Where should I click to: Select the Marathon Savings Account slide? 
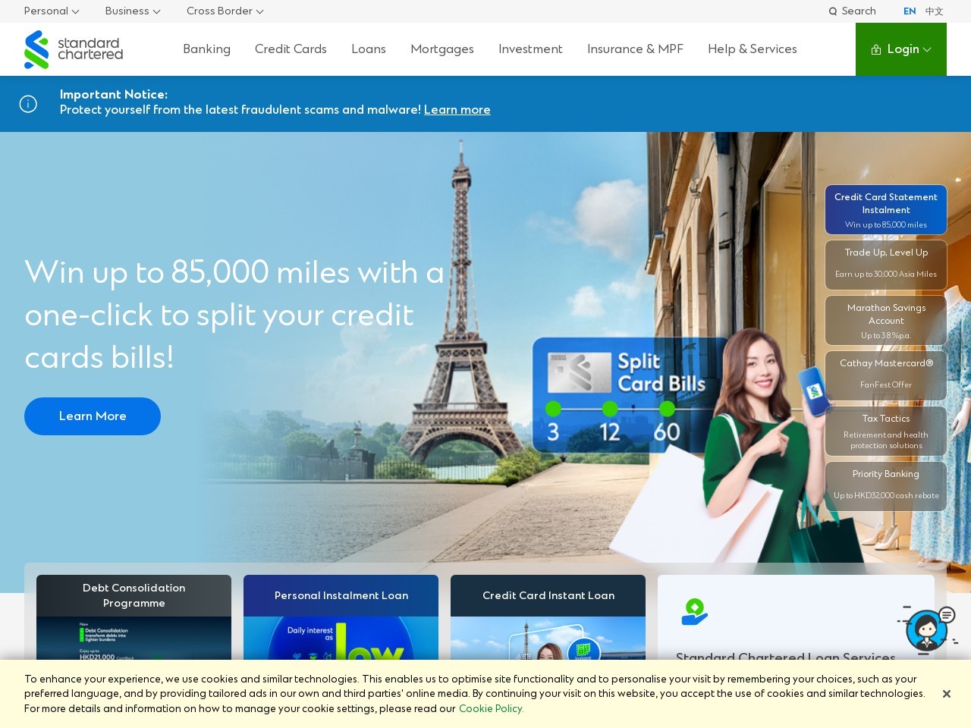tap(886, 321)
